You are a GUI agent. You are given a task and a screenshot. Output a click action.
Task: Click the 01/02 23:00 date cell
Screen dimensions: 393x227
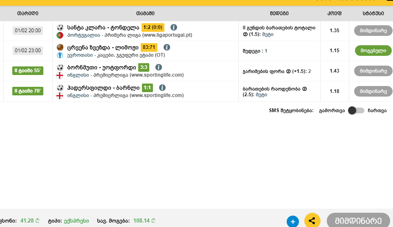click(x=27, y=51)
